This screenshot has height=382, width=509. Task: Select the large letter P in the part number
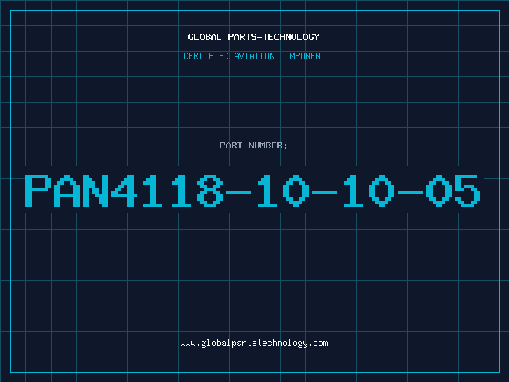(x=38, y=190)
